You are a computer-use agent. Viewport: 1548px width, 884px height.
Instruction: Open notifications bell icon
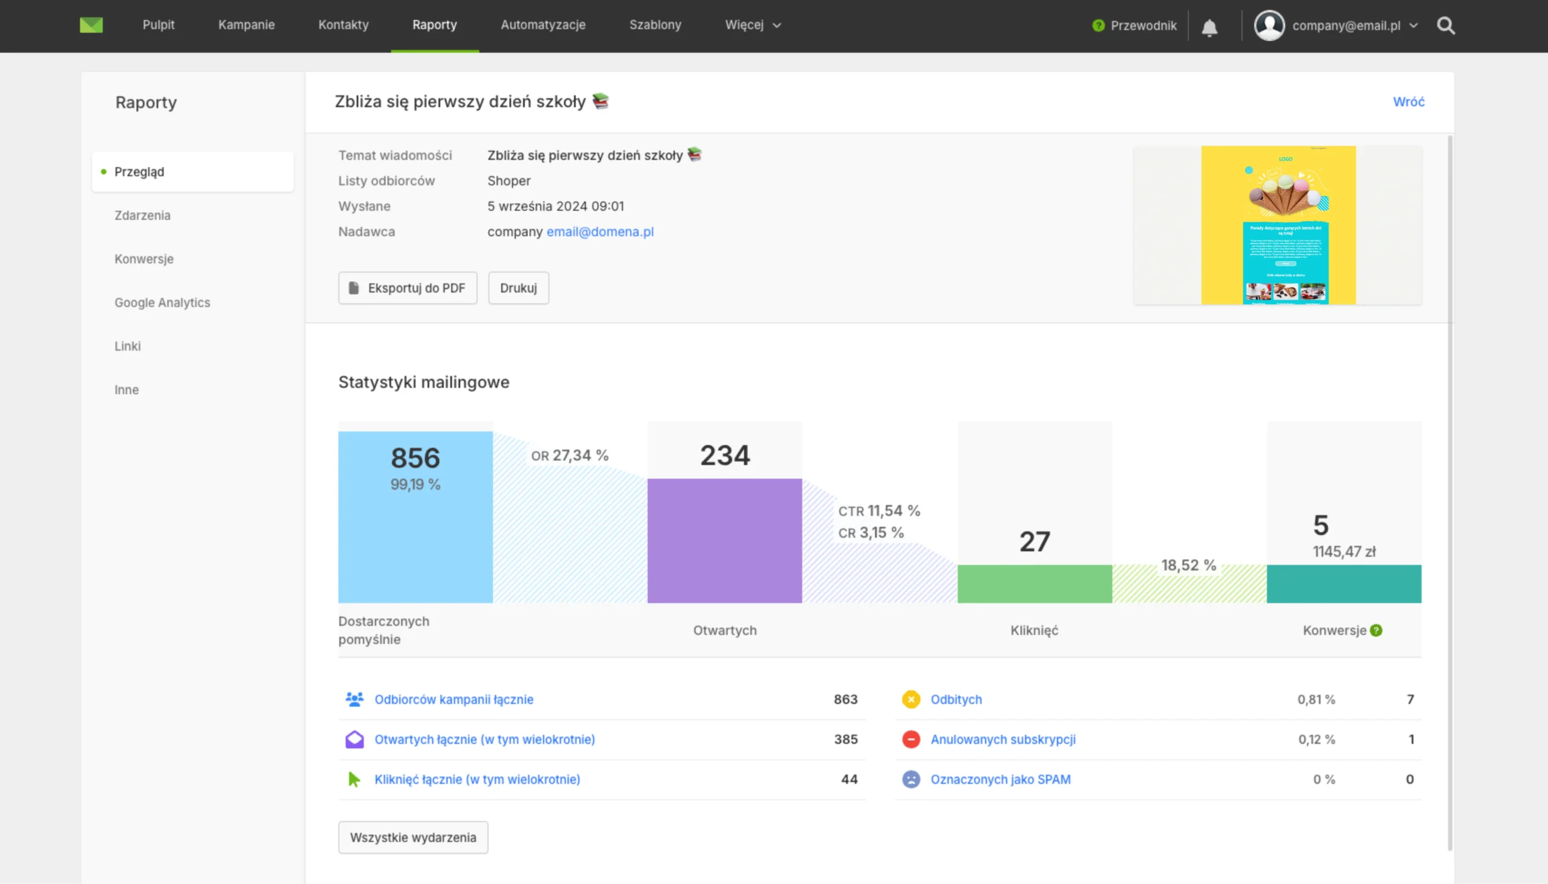tap(1209, 27)
